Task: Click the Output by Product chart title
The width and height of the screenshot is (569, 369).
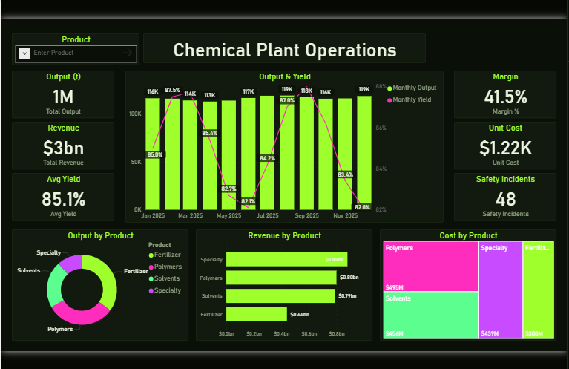Action: tap(100, 235)
